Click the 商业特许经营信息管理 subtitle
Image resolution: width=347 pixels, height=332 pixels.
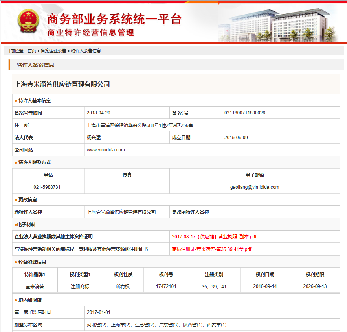91,32
